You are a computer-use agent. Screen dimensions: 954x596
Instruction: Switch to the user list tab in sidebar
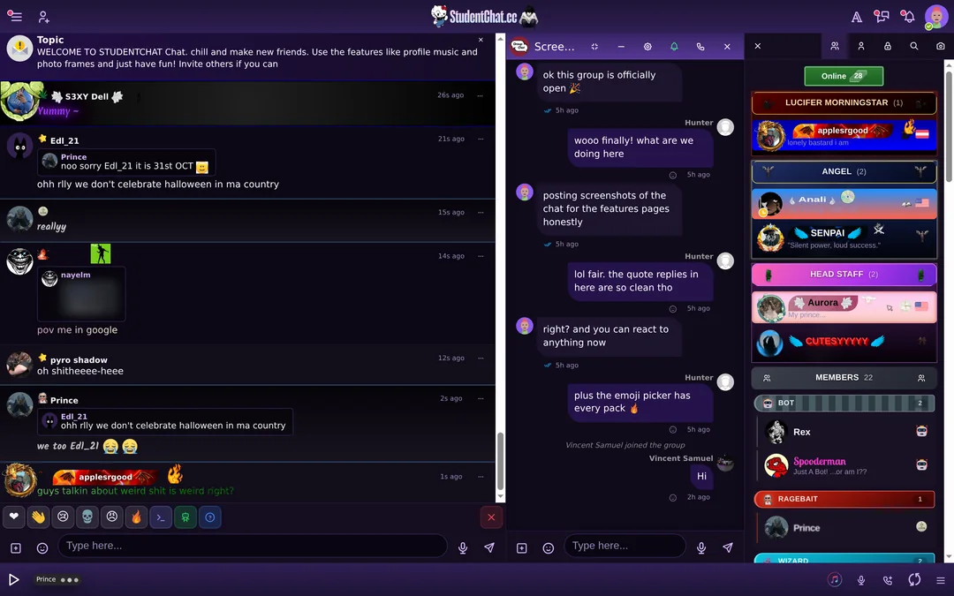(835, 46)
